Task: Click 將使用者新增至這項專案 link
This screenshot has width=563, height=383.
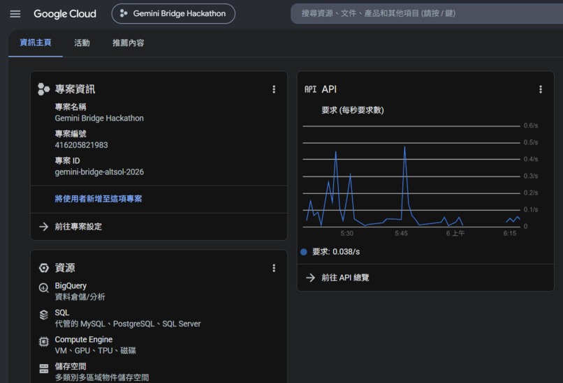Action: 98,199
